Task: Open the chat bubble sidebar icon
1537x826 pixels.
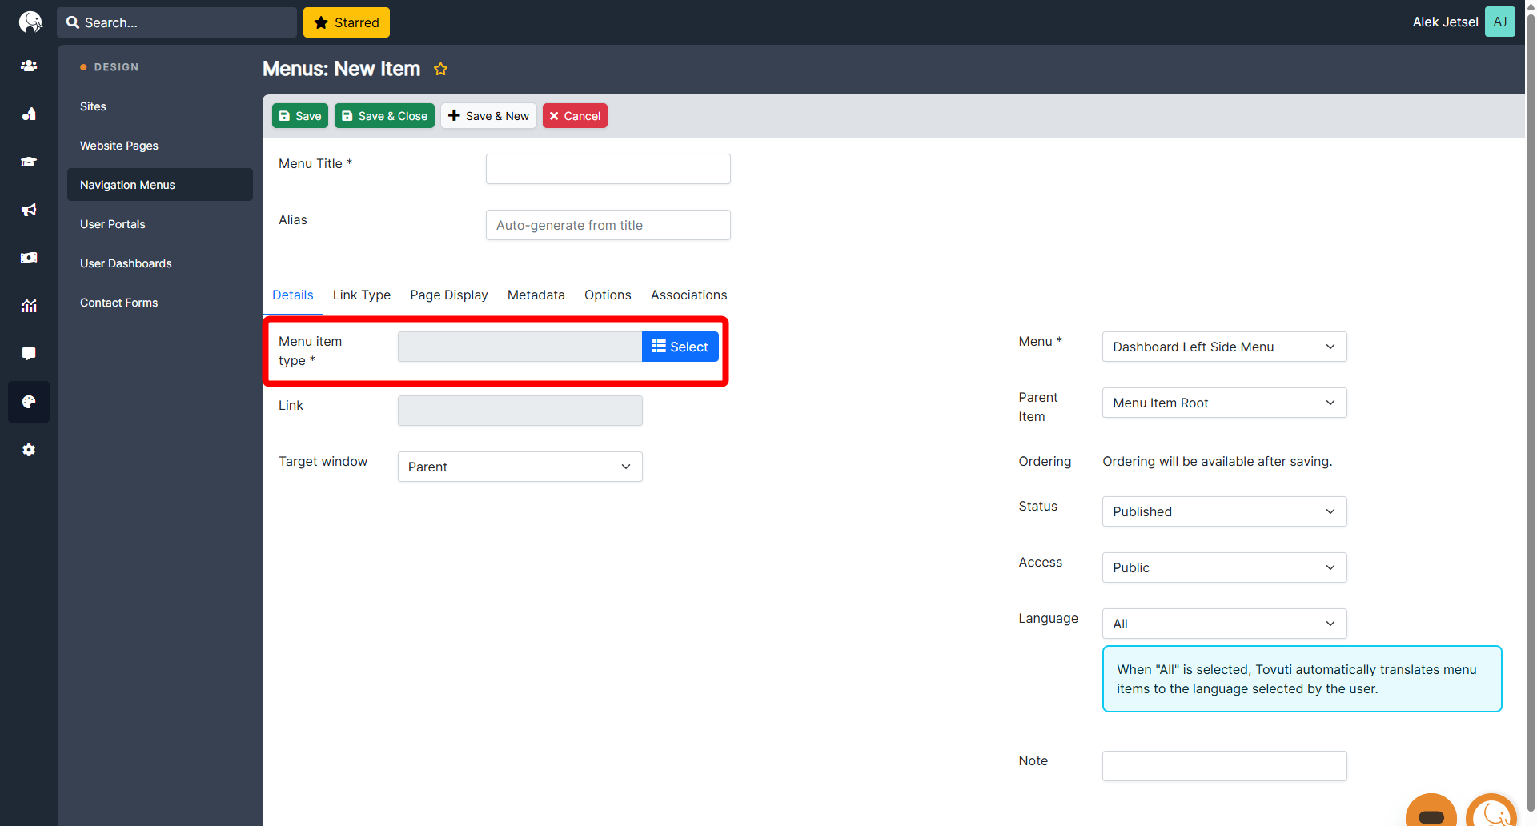Action: (x=29, y=354)
